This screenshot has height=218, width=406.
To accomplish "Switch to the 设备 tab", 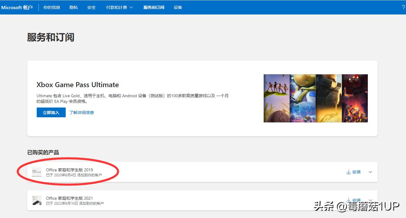I will (178, 7).
